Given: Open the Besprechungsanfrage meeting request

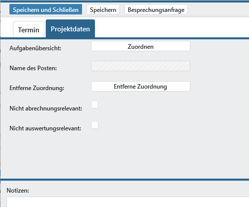Looking at the screenshot, I should pyautogui.click(x=156, y=9).
